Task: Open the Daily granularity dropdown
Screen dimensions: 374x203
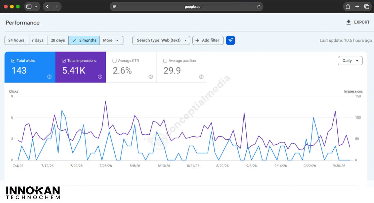Action: tap(350, 61)
